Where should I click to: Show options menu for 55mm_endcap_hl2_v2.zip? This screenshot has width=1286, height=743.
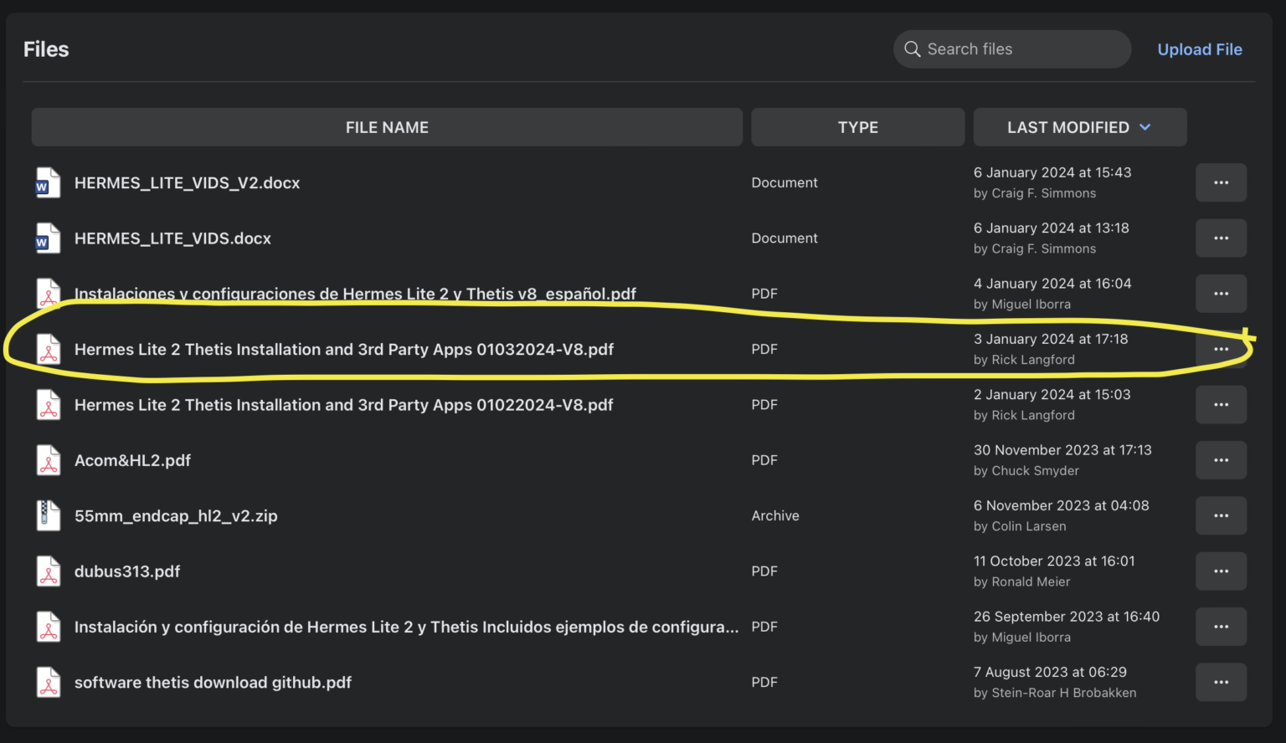coord(1221,516)
